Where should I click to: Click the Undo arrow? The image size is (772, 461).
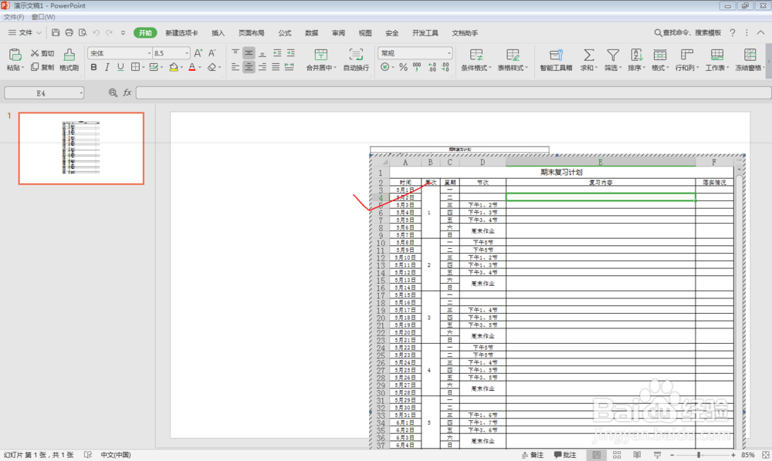pos(96,33)
